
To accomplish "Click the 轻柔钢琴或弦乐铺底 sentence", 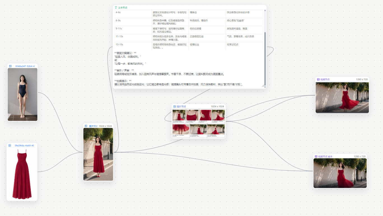I will click(x=169, y=74).
